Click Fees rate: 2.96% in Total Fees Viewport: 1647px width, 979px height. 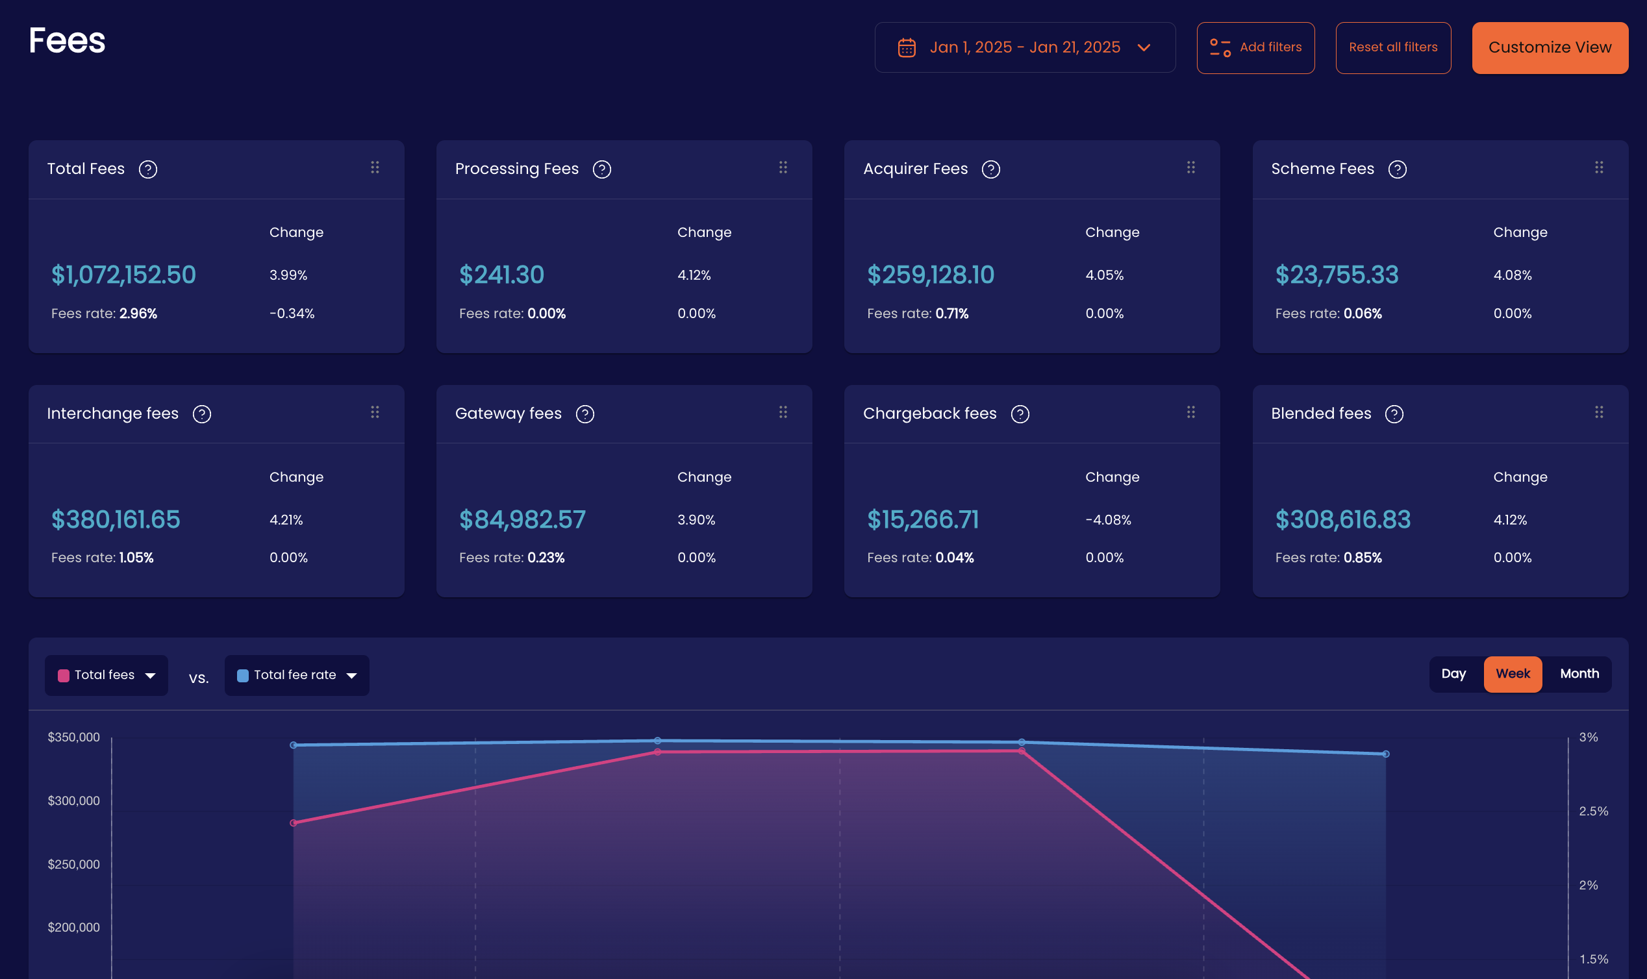105,314
